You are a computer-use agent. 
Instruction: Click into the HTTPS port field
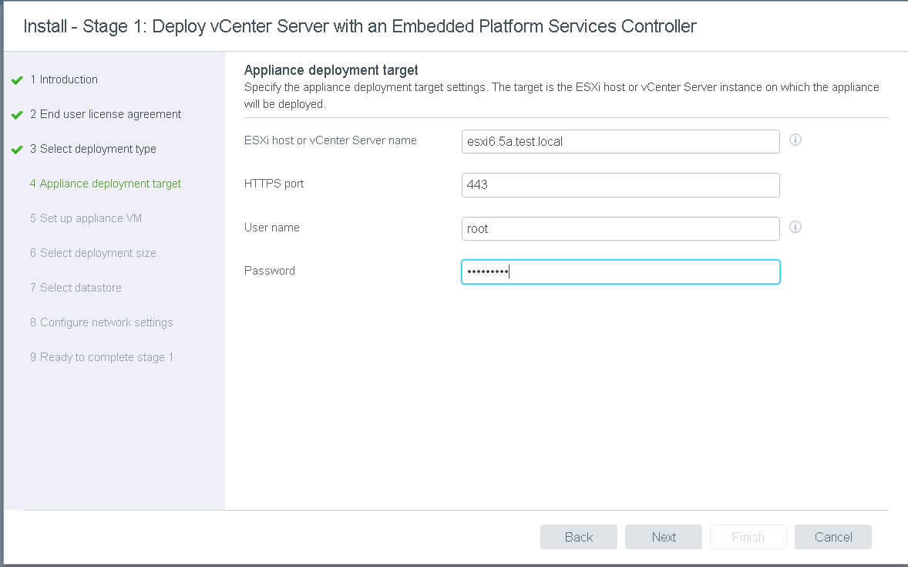(620, 185)
